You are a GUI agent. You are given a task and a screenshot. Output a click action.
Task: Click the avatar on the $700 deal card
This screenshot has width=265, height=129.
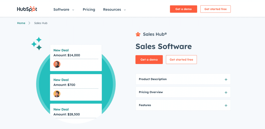(57, 94)
